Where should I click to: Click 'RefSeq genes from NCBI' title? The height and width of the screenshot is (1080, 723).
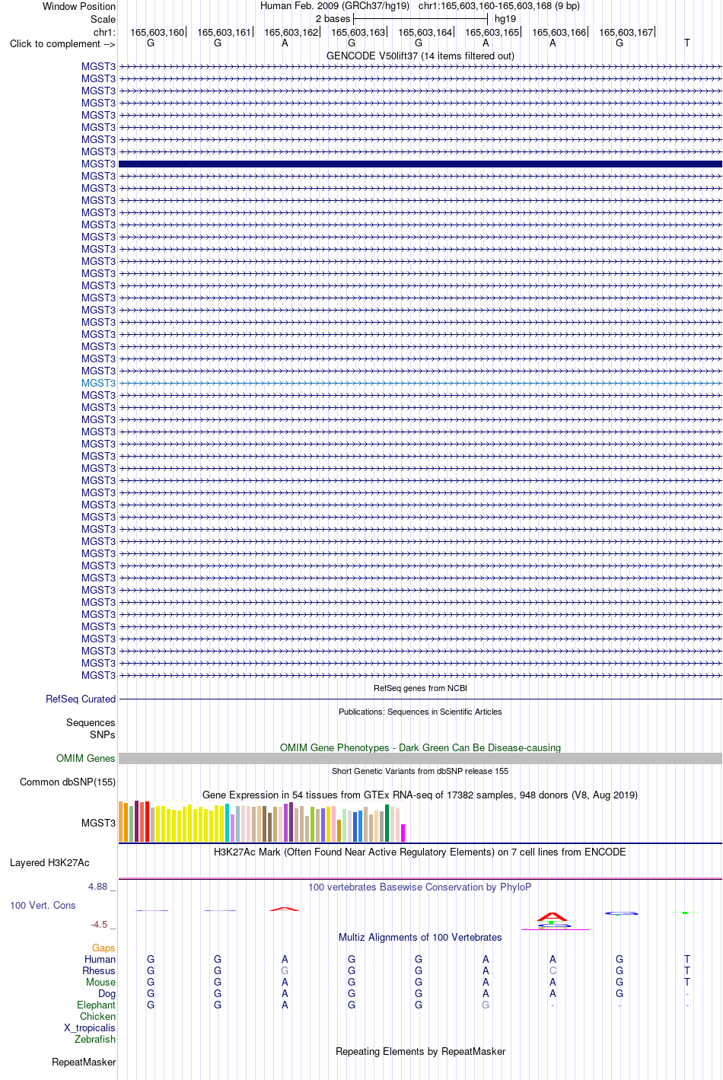click(420, 688)
